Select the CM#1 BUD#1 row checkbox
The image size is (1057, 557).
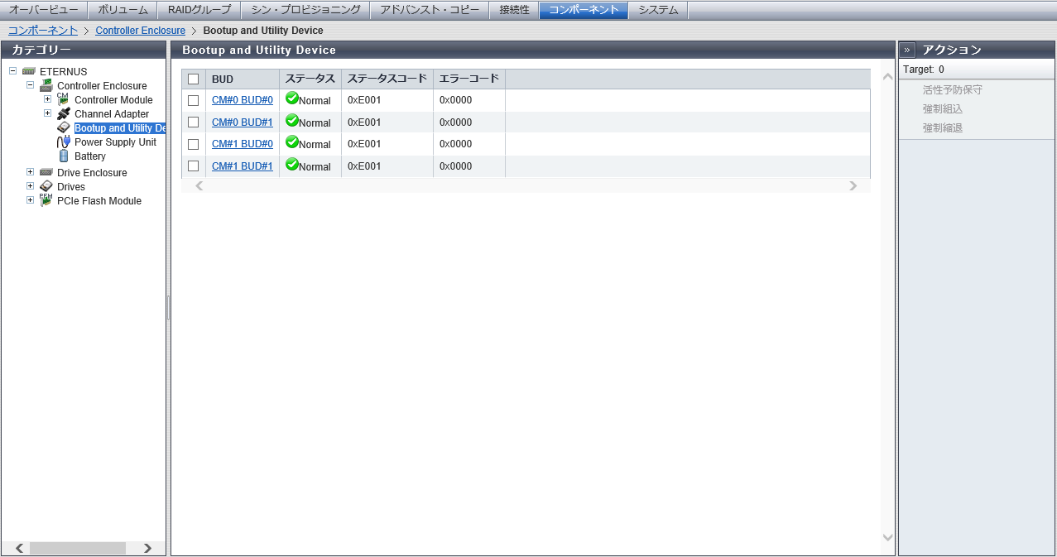[194, 166]
